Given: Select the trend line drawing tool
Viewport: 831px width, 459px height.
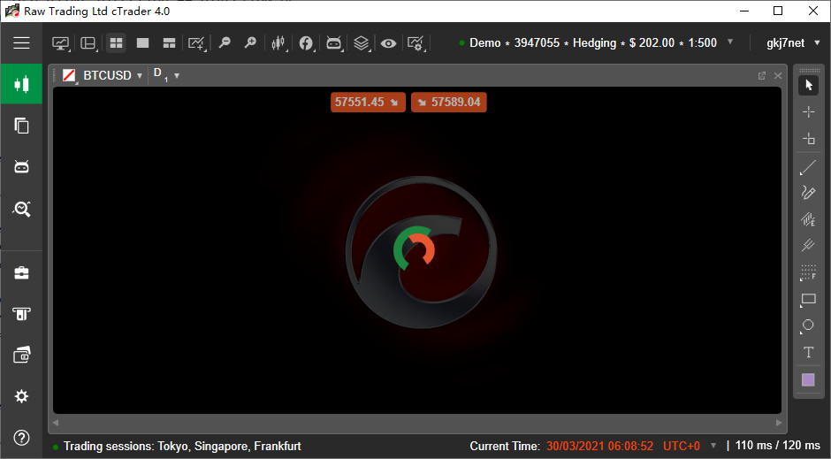Looking at the screenshot, I should coord(808,167).
